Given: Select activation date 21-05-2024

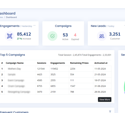Looking at the screenshot, I should (100, 74).
